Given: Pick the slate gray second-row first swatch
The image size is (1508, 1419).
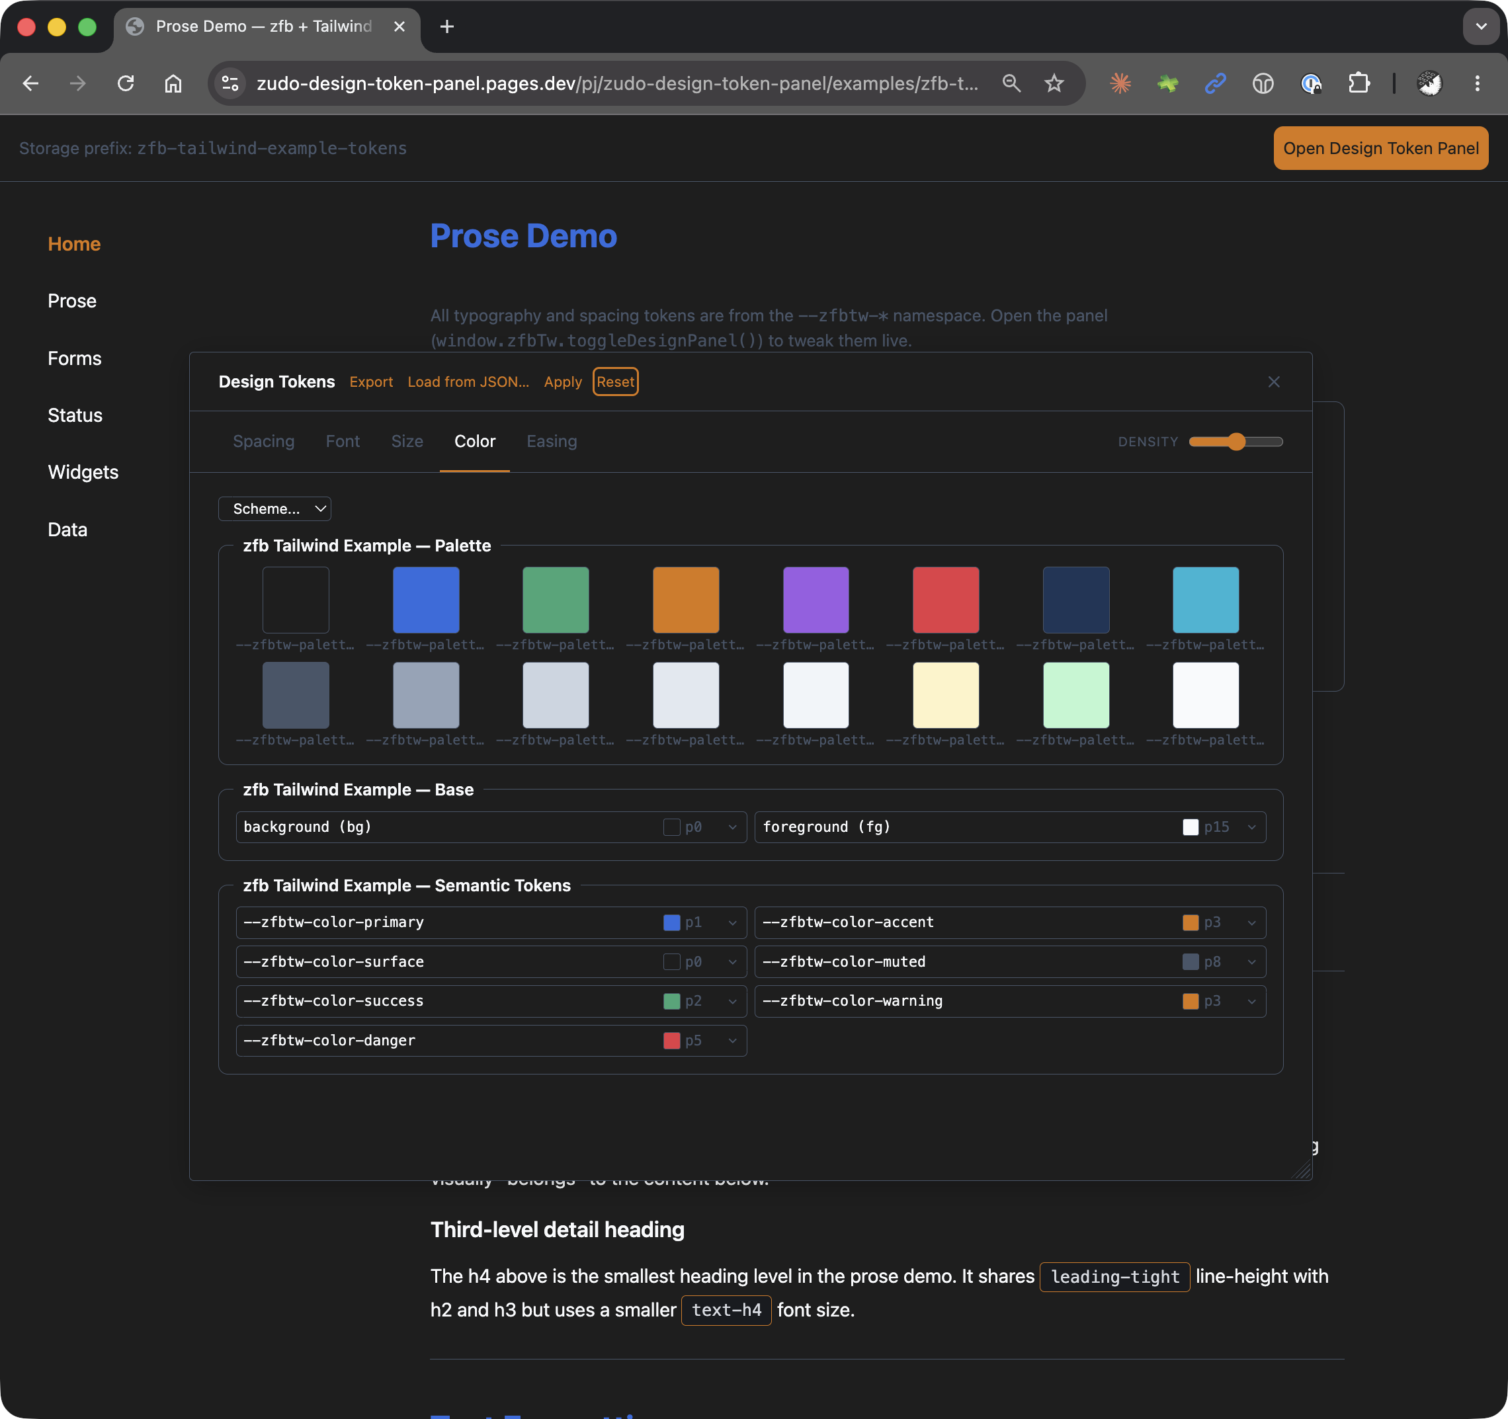Looking at the screenshot, I should coord(296,696).
